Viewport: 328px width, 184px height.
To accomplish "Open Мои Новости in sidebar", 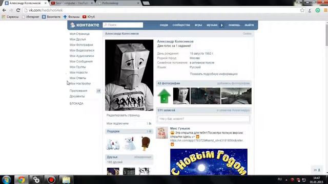I will pyautogui.click(x=78, y=73).
